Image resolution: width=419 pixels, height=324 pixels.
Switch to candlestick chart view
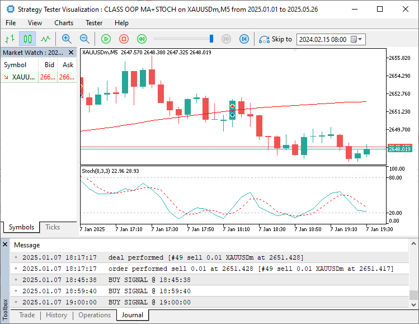27,39
